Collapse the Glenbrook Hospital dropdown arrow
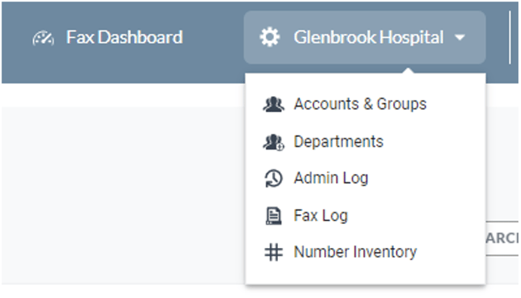Viewport: 521px width, 298px height. [460, 38]
